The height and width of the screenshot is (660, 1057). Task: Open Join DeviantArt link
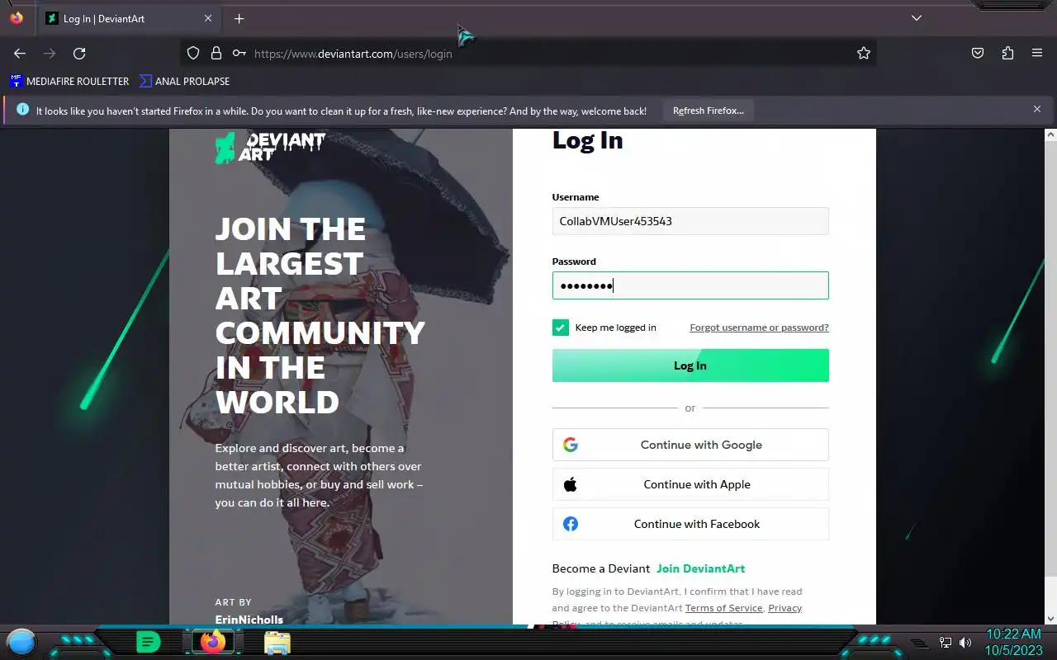[x=700, y=568]
